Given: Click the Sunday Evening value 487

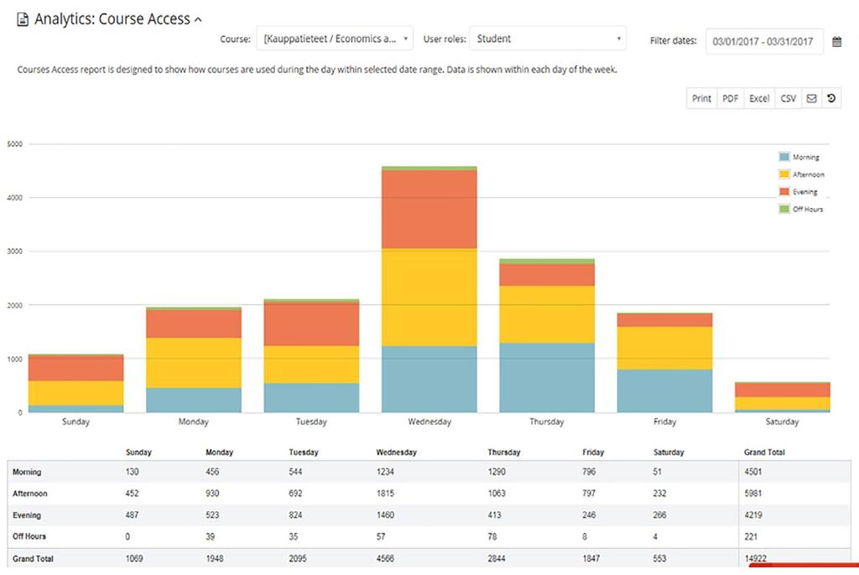Looking at the screenshot, I should coord(132,515).
